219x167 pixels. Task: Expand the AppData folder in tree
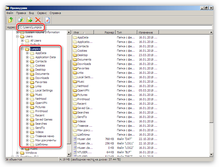(x=27, y=53)
